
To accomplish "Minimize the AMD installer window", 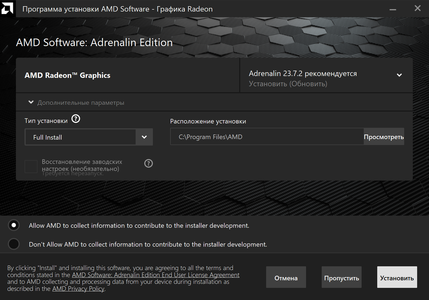I will coord(393,9).
